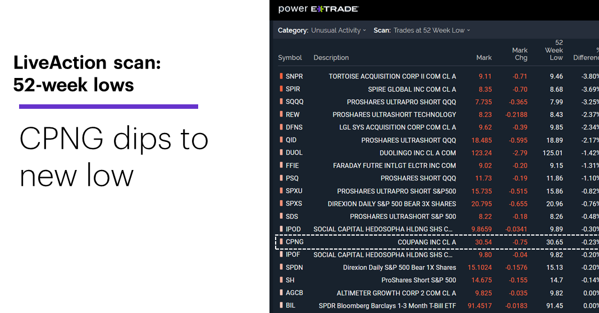Select the IPOF symbol

pyautogui.click(x=293, y=255)
